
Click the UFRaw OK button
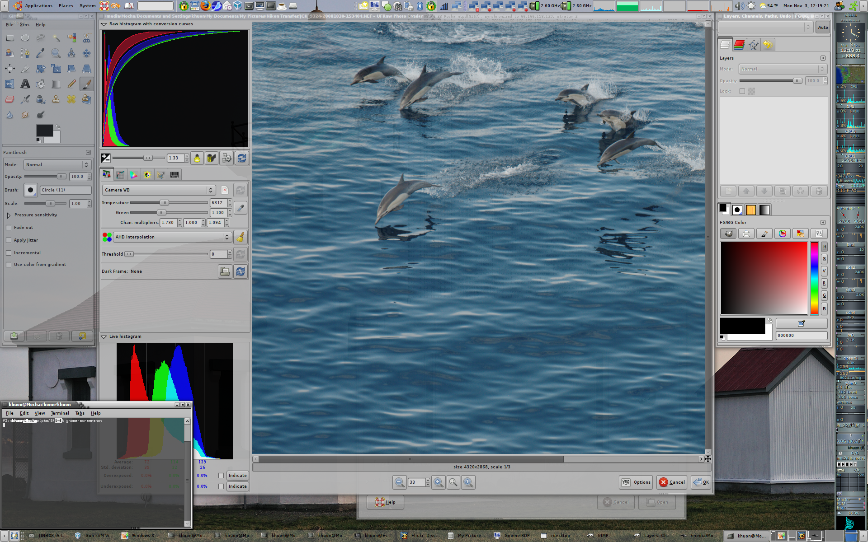(701, 482)
